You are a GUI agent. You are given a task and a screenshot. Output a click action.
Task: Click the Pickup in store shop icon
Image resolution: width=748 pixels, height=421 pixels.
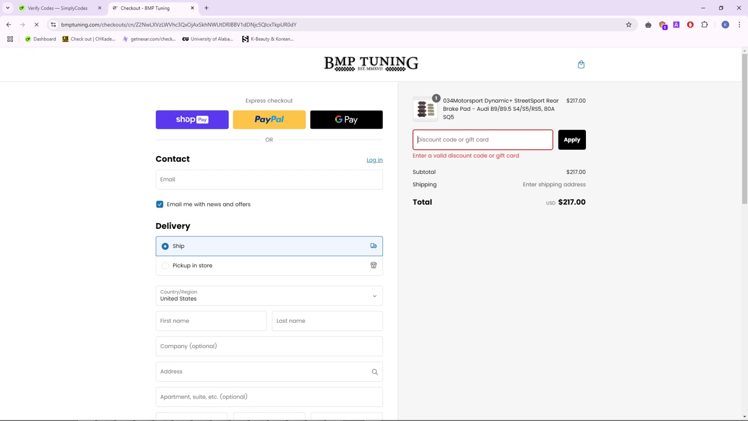[374, 265]
